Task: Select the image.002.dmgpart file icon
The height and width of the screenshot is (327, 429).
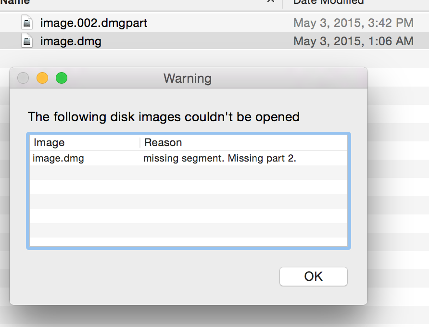Action: click(27, 23)
